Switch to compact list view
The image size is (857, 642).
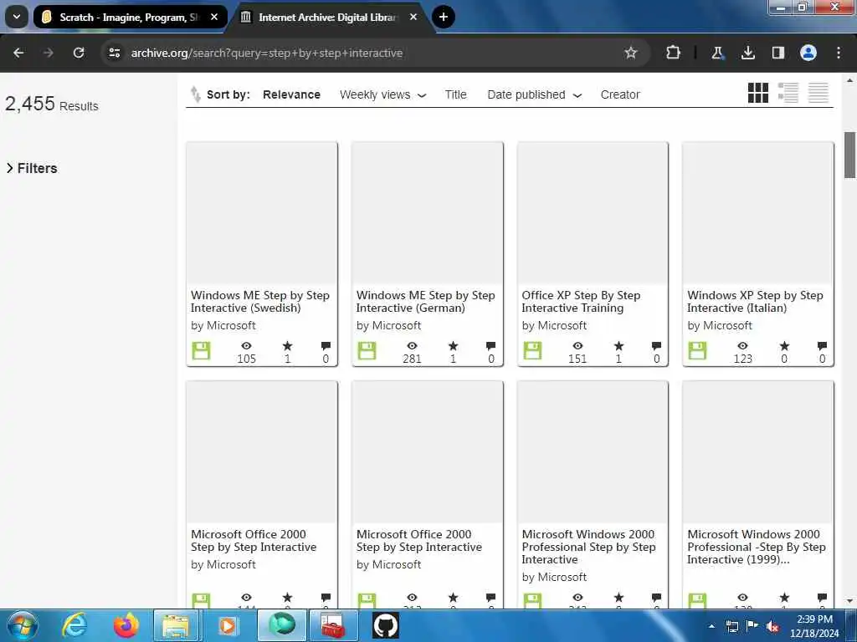click(819, 93)
